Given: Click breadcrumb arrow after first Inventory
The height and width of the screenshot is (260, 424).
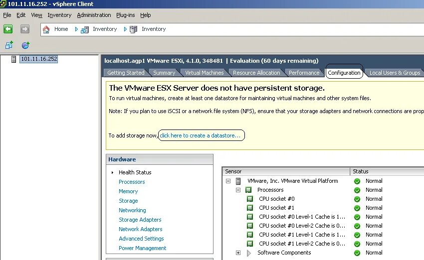Looking at the screenshot, I should click(x=125, y=29).
